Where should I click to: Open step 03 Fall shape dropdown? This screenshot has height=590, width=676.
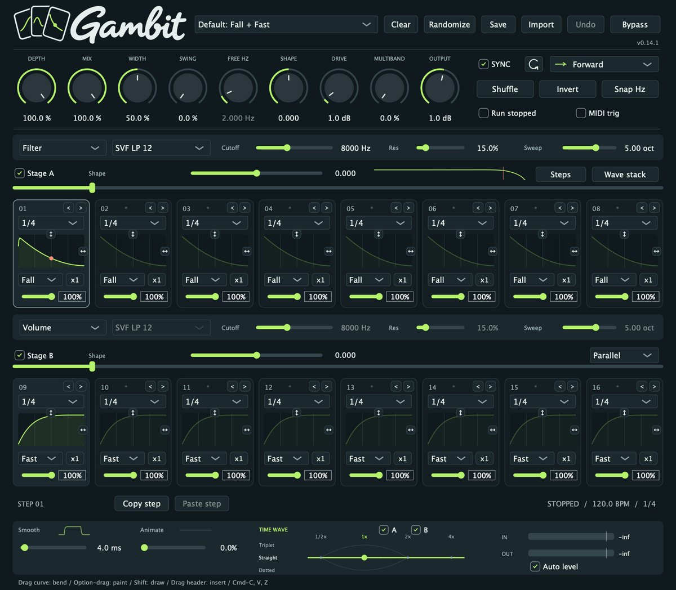[x=203, y=280]
